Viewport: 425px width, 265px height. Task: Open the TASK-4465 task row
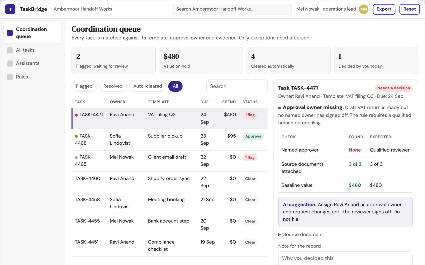(169, 161)
